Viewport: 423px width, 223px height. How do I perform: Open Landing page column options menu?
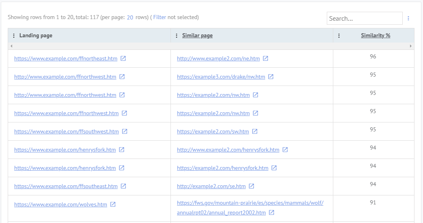point(14,36)
